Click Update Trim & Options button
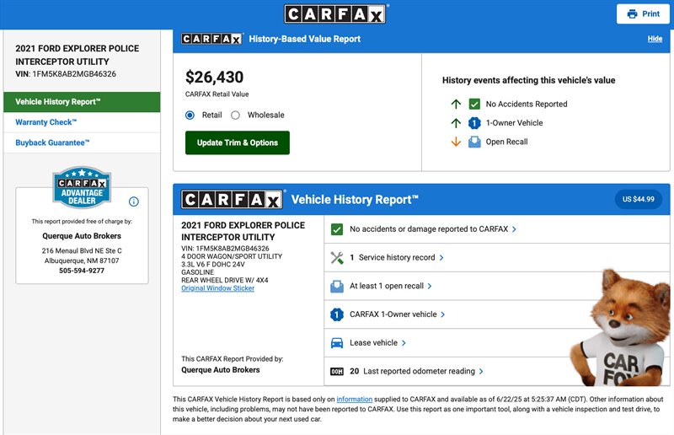The width and height of the screenshot is (674, 435). [238, 142]
